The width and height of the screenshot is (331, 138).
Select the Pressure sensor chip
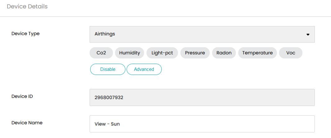point(195,53)
